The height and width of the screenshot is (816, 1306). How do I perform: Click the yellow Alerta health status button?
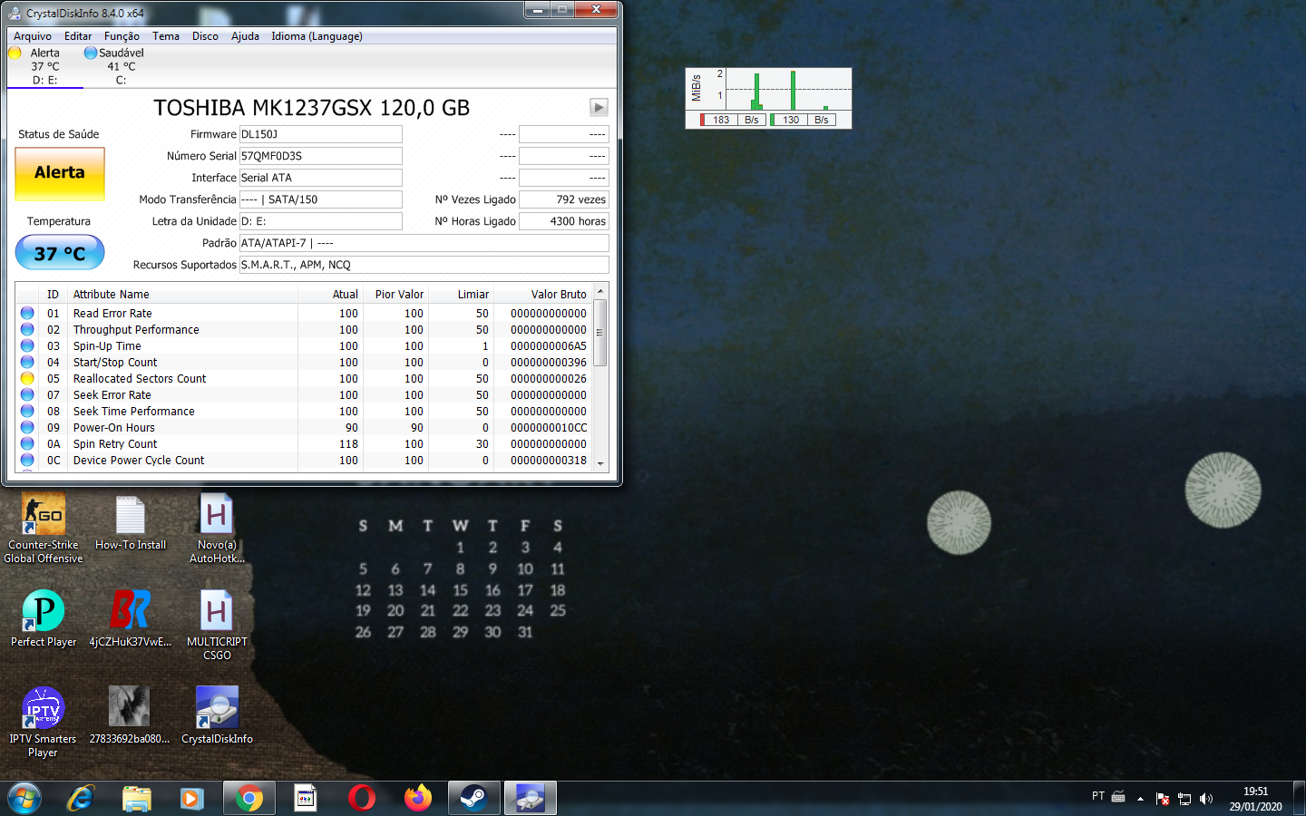[60, 173]
